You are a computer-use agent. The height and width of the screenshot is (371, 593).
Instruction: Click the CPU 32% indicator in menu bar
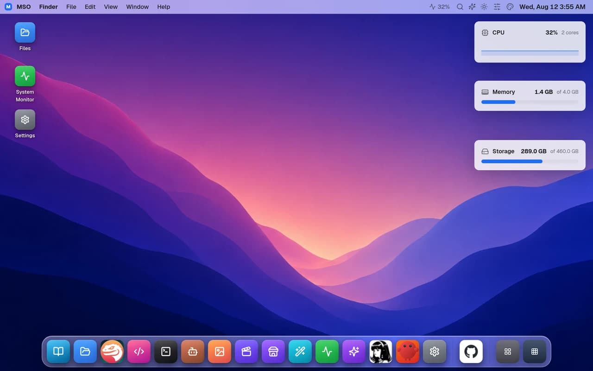pos(440,7)
